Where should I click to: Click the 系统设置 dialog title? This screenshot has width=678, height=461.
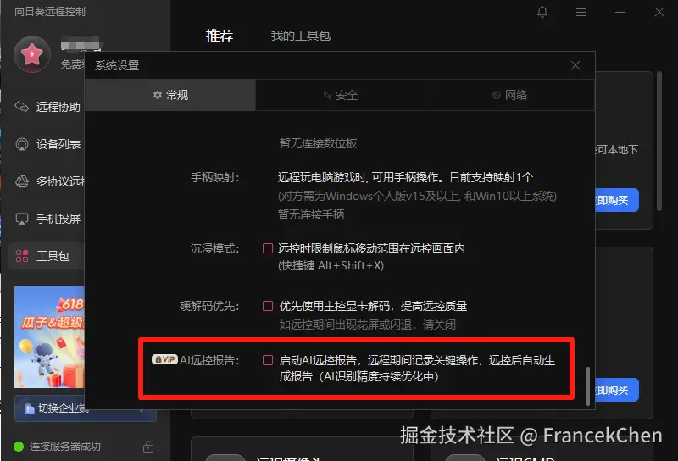coord(117,65)
